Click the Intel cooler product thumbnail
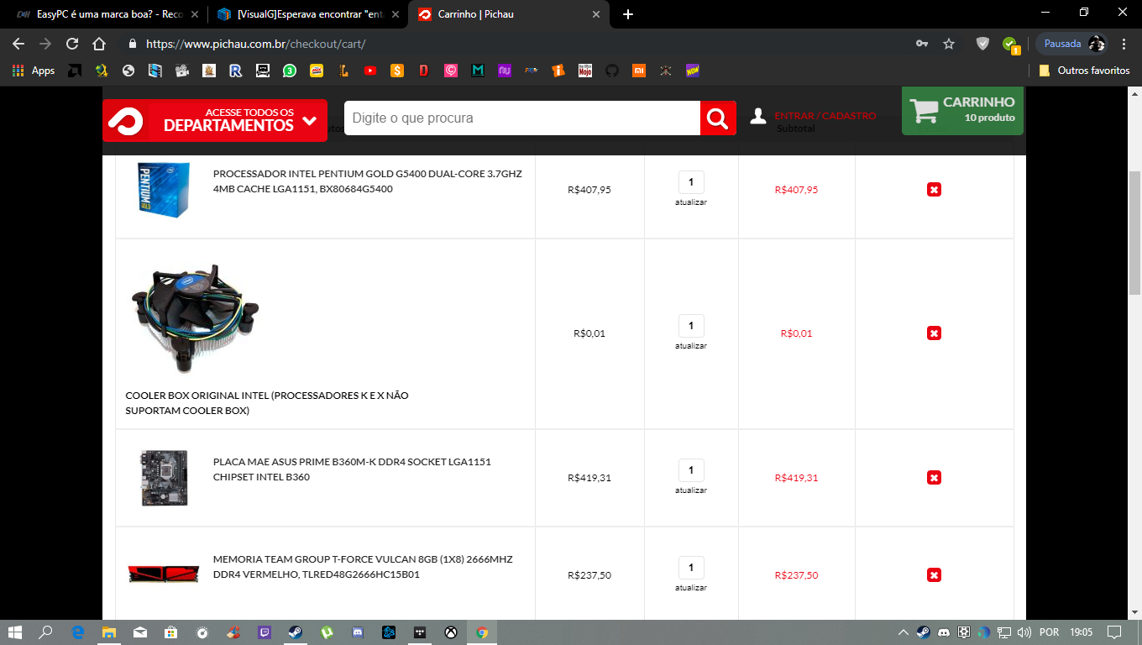The width and height of the screenshot is (1142, 645). click(x=194, y=318)
